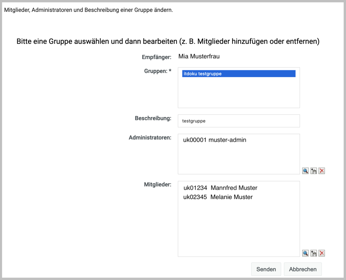Click the 'Administratoren:' field label

point(150,138)
